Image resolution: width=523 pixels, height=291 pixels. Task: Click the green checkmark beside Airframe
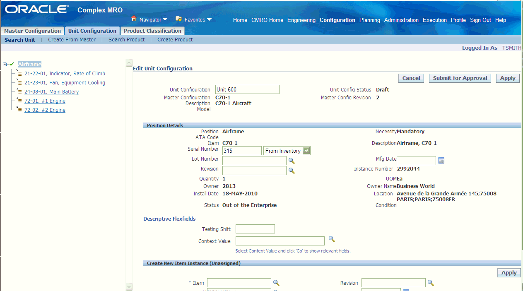click(x=12, y=64)
